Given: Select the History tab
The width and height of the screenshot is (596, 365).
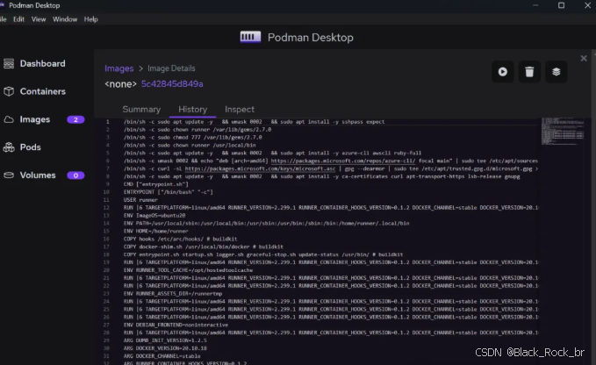Looking at the screenshot, I should pos(193,110).
